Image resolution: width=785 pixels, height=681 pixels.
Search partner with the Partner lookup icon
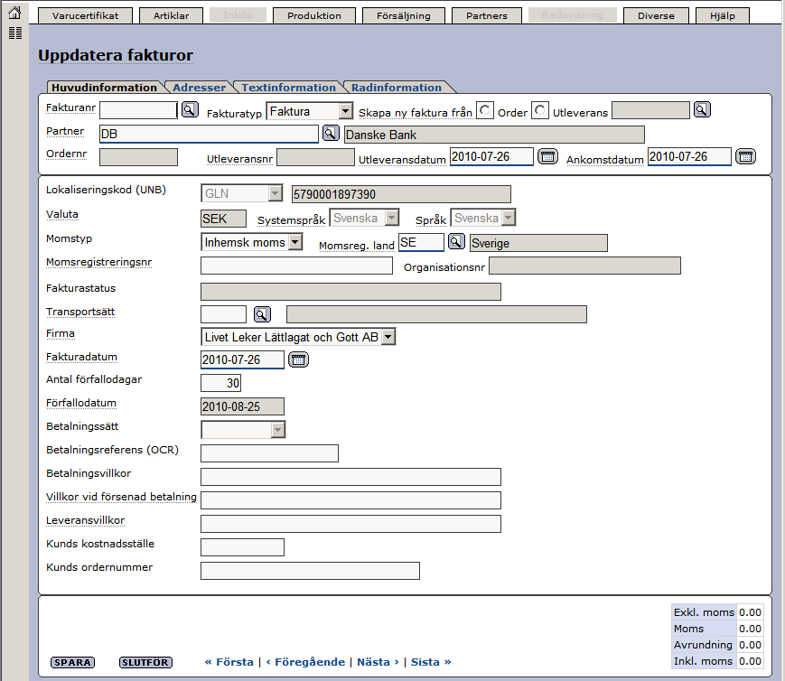pyautogui.click(x=331, y=133)
